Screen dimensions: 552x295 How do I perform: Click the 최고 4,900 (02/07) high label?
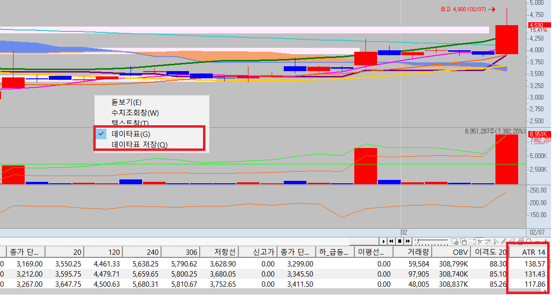(x=463, y=10)
